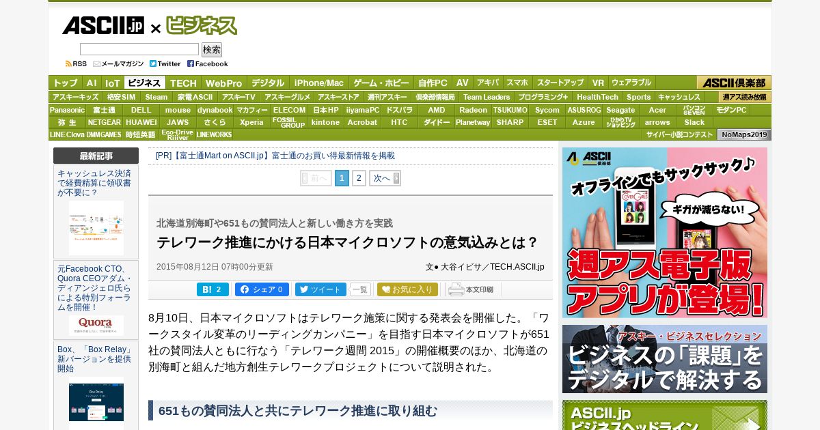Click the HUAWEI sponsor link
This screenshot has width=820, height=430.
[x=141, y=122]
